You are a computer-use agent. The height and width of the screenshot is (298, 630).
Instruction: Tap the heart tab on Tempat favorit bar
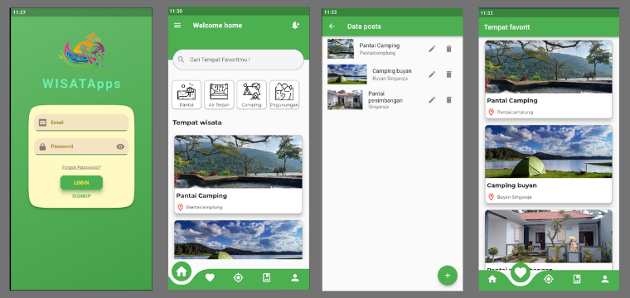[521, 273]
